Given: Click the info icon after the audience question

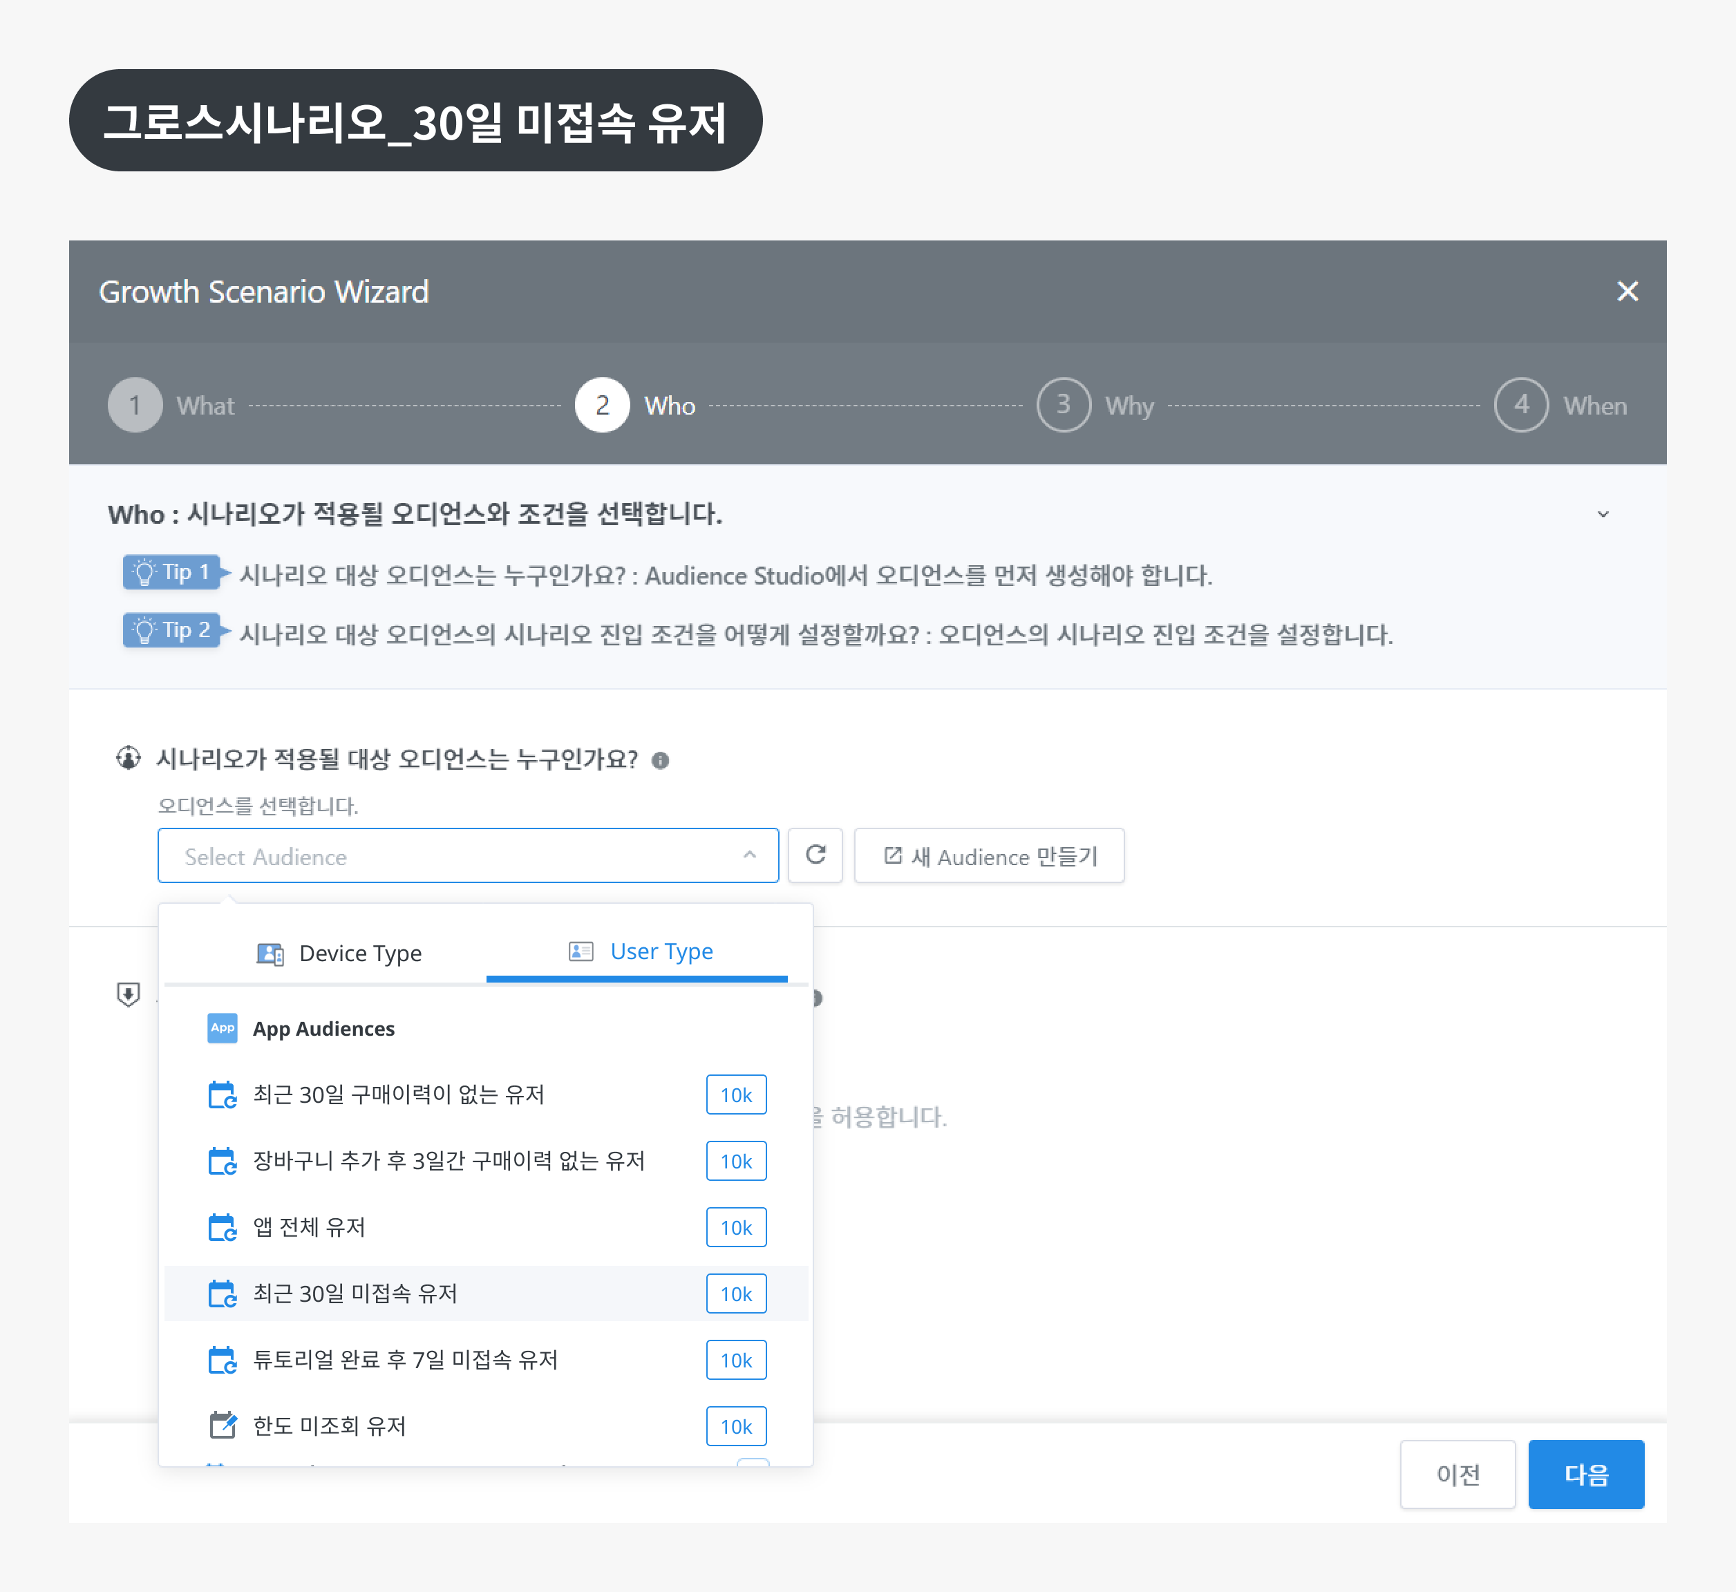Looking at the screenshot, I should [660, 761].
